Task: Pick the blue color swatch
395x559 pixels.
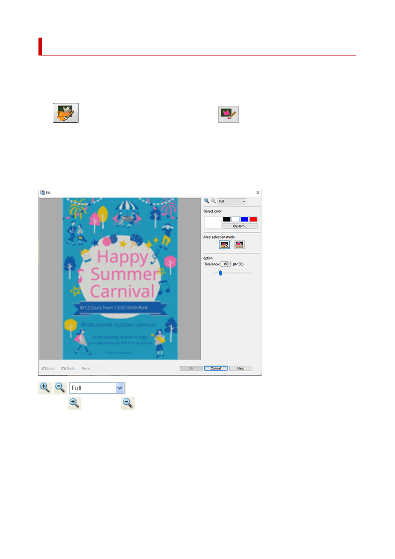Action: coord(244,219)
